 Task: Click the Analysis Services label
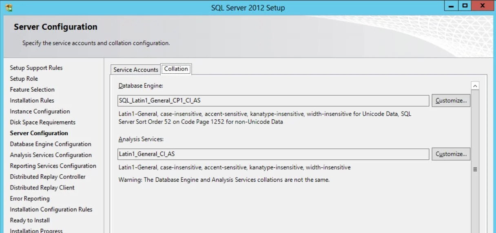[x=141, y=139]
